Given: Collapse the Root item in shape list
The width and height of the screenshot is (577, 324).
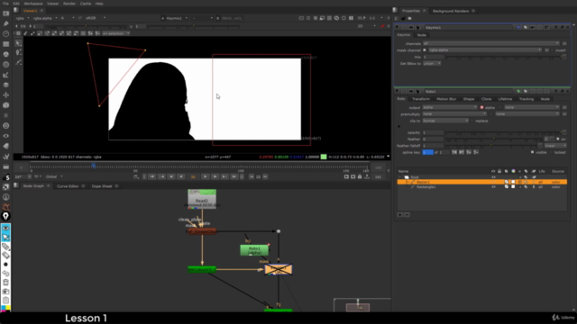Looking at the screenshot, I should click(x=400, y=177).
